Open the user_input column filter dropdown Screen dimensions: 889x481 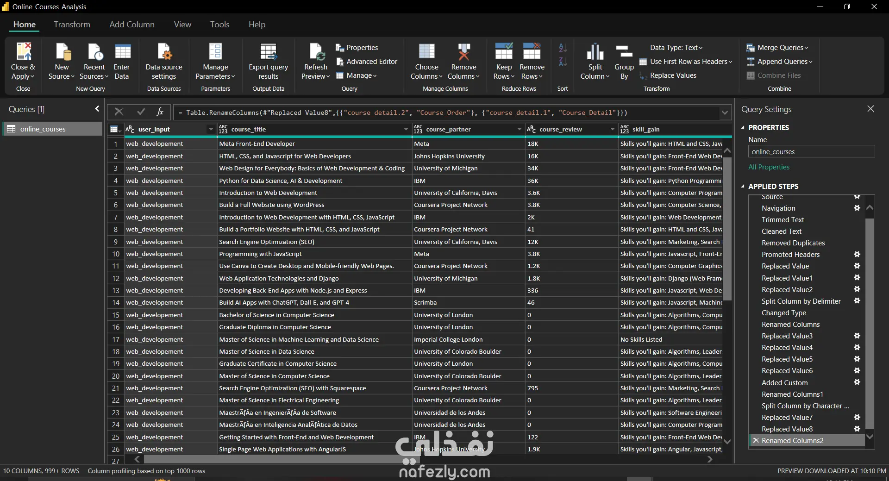point(211,129)
